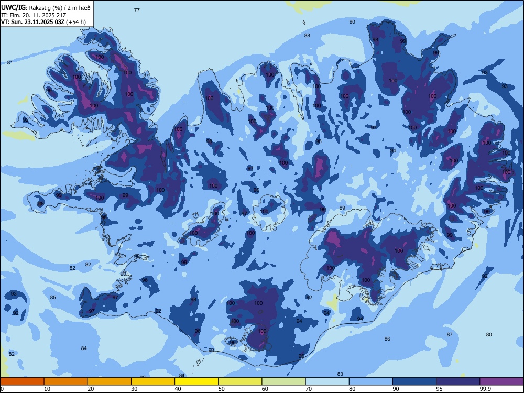
Task: Select the orange 10–20 legend color band
Action: tap(66, 381)
